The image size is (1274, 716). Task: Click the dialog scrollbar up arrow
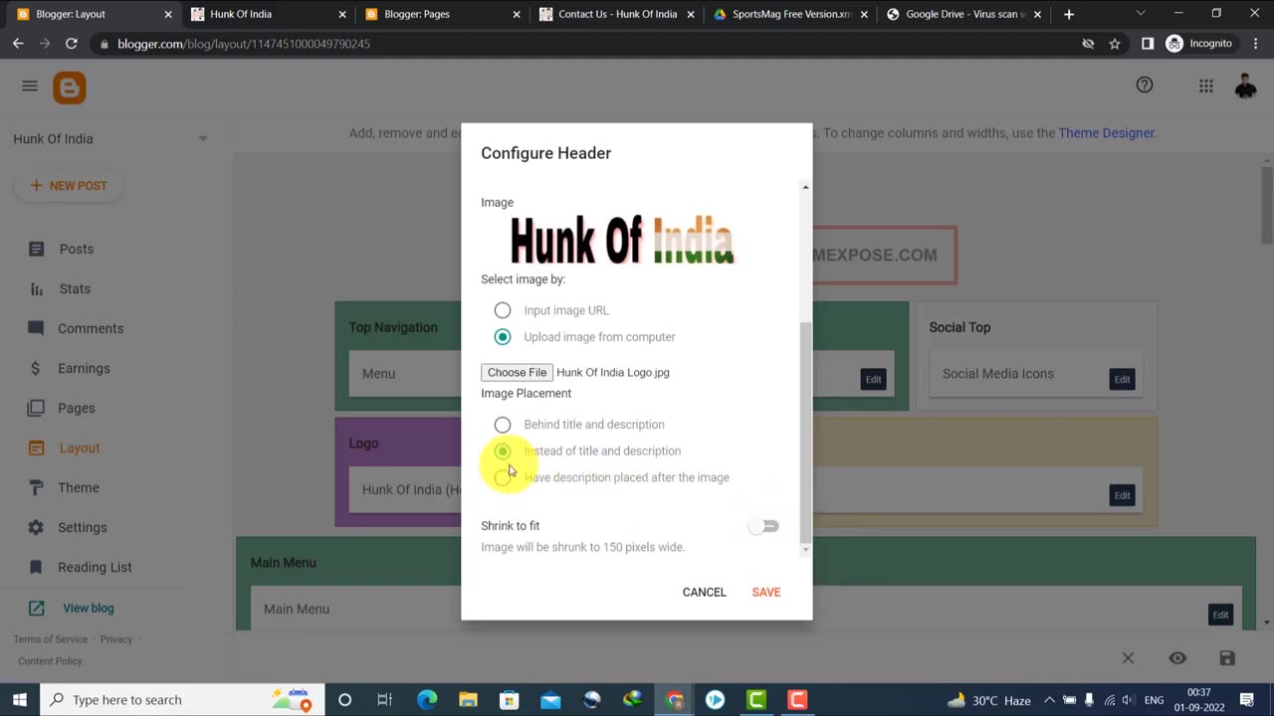pyautogui.click(x=805, y=187)
